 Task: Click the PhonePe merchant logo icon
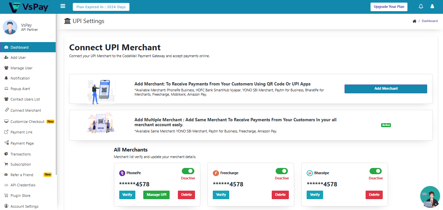[122, 173]
